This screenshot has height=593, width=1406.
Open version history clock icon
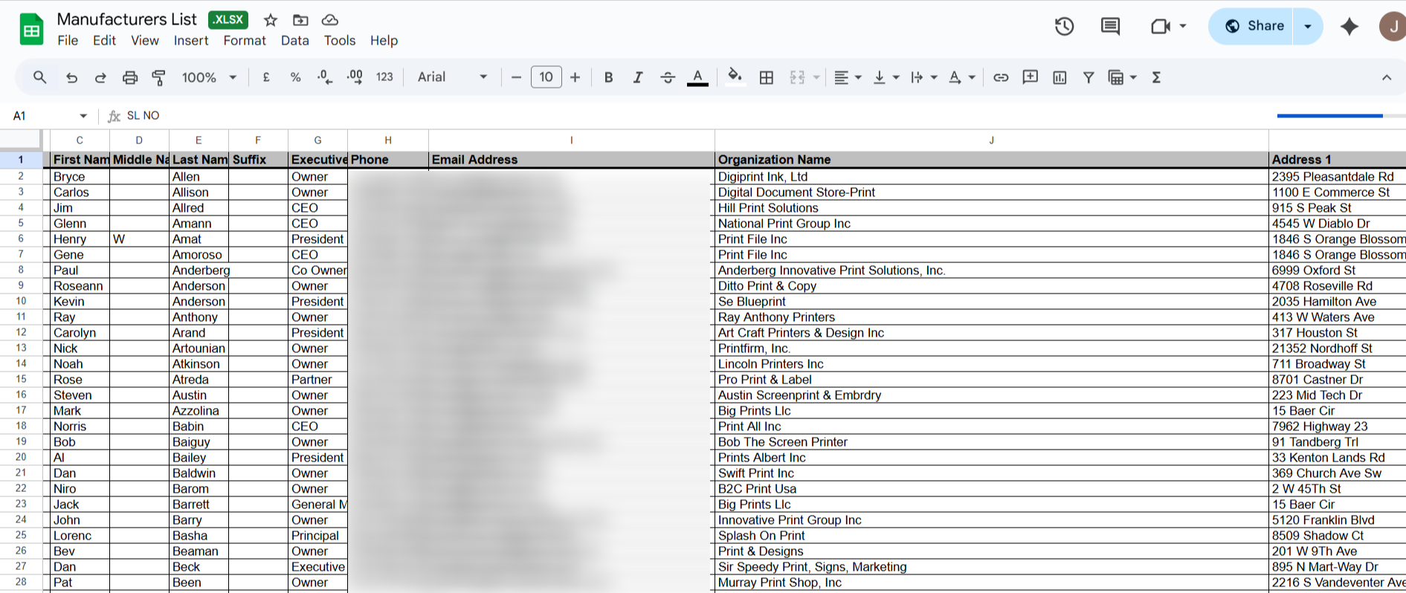[1064, 27]
